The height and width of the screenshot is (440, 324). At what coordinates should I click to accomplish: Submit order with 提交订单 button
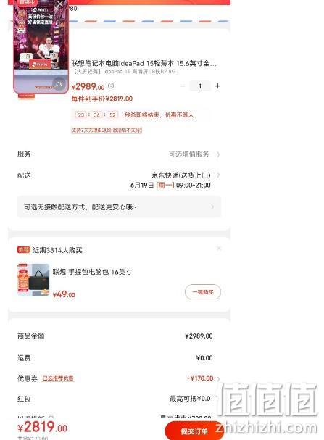pyautogui.click(x=194, y=431)
